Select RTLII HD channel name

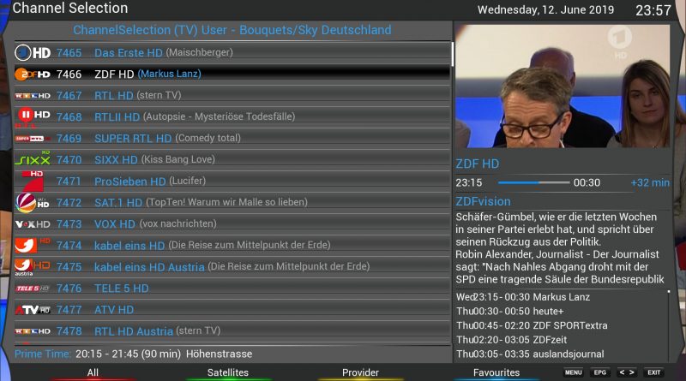pyautogui.click(x=117, y=116)
